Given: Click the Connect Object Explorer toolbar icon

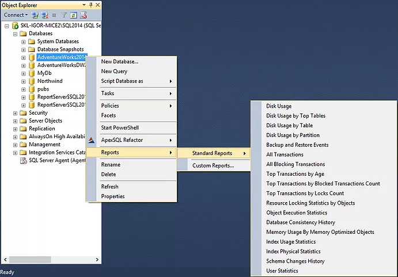Looking at the screenshot, I should [x=35, y=15].
